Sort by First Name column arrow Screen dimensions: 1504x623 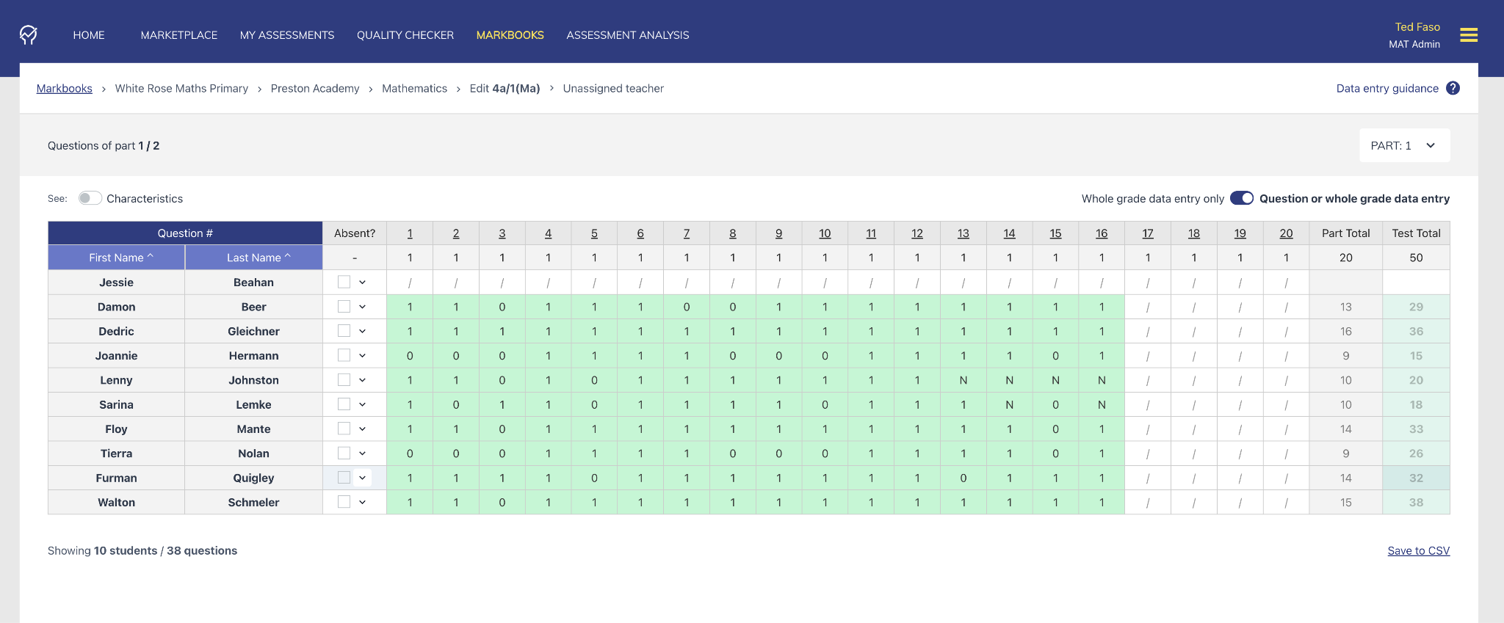coord(151,257)
